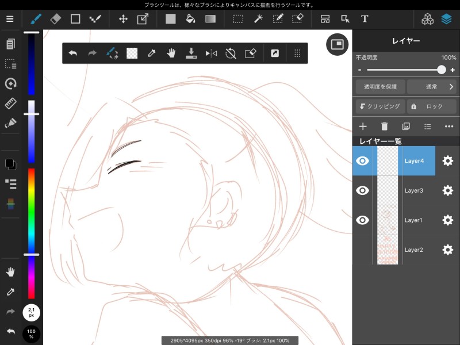Add a new layer with plus icon
This screenshot has width=460, height=345.
pos(363,126)
